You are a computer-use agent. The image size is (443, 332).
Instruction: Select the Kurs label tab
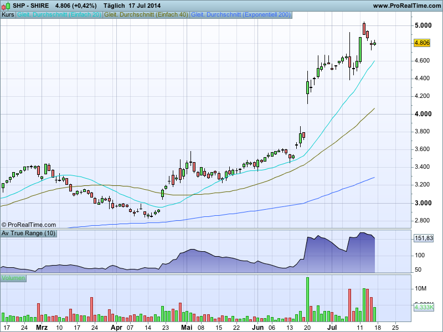[x=8, y=15]
